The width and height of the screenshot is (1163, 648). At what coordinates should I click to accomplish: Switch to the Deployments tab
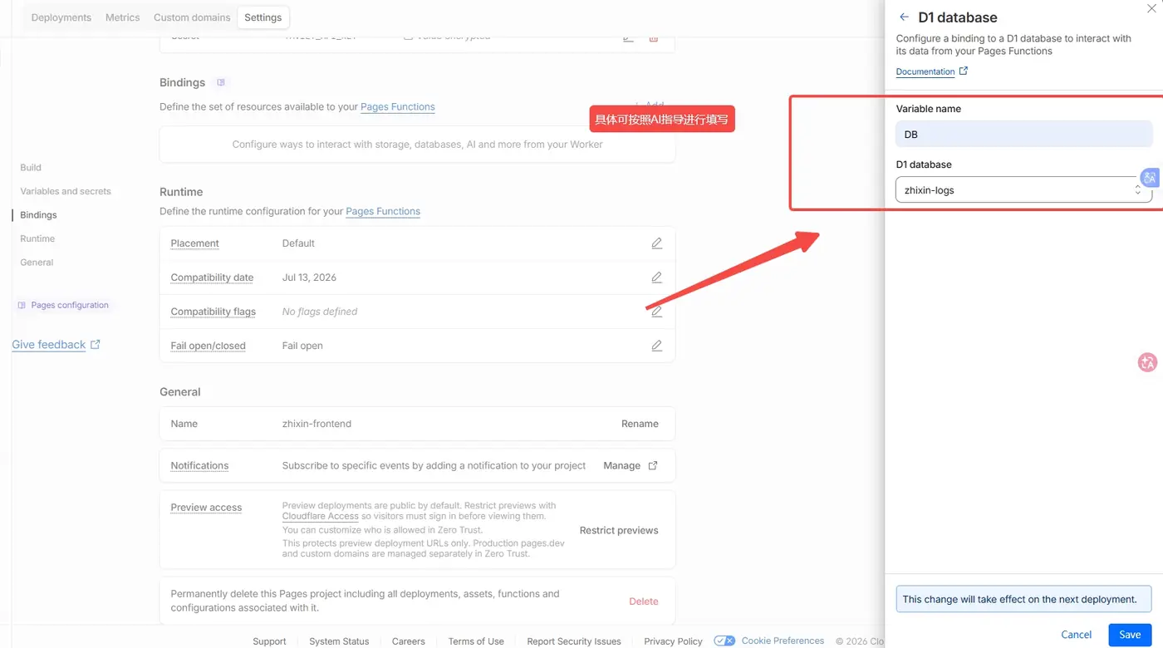(x=61, y=17)
